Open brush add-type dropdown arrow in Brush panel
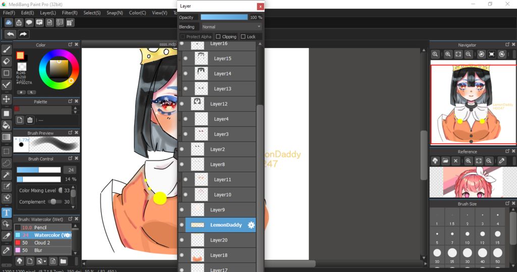The image size is (517, 272). tap(45, 261)
